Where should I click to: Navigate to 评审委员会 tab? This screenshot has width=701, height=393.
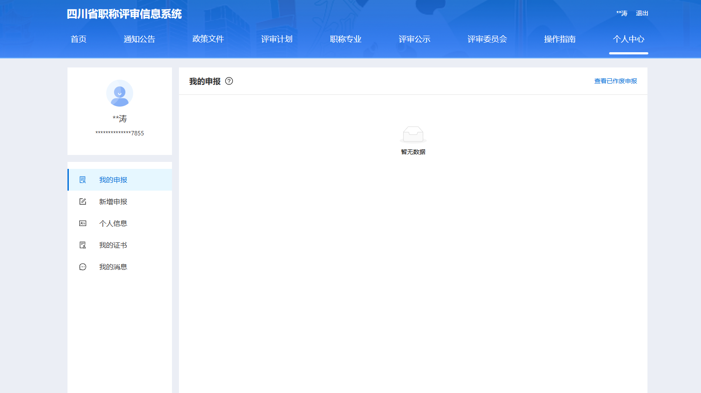(487, 39)
